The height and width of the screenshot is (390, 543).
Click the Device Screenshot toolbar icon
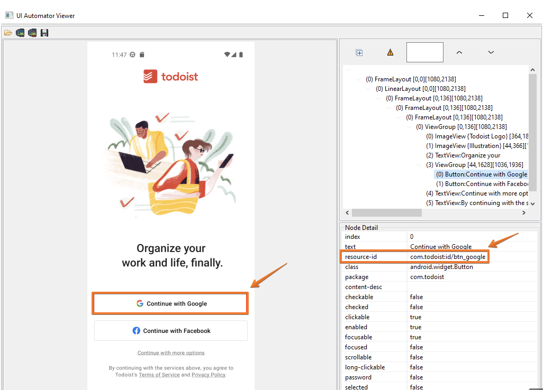tap(20, 33)
